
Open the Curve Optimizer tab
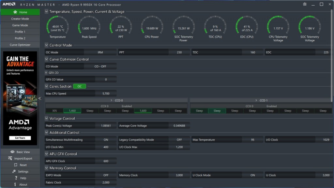[x=20, y=45]
